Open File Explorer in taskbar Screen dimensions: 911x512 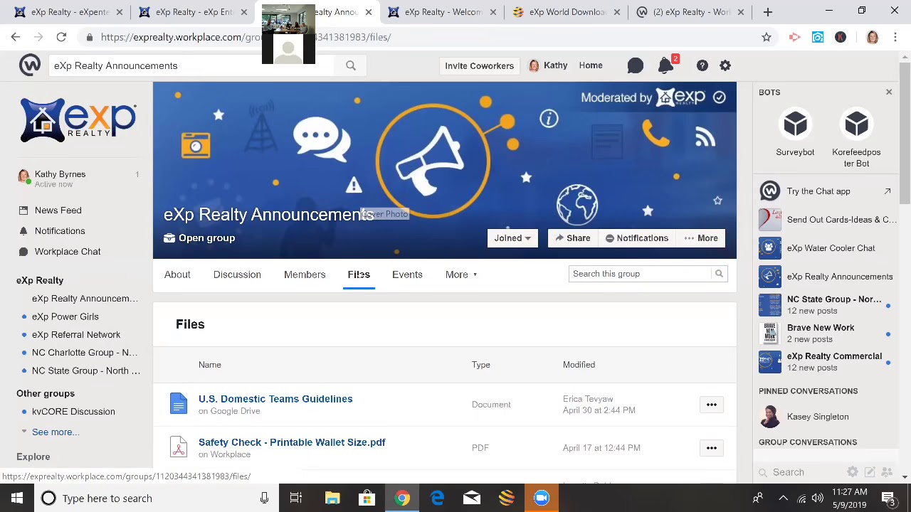[x=332, y=498]
